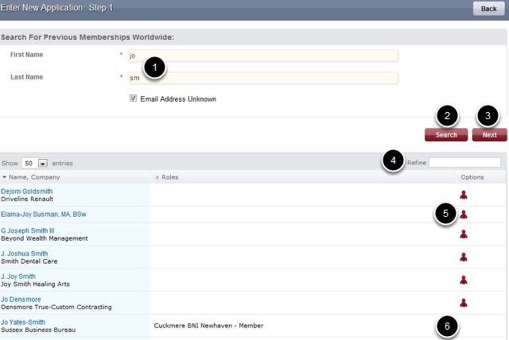Click the member icon for J. Joshua Smith
Image resolution: width=509 pixels, height=340 pixels.
point(464,257)
